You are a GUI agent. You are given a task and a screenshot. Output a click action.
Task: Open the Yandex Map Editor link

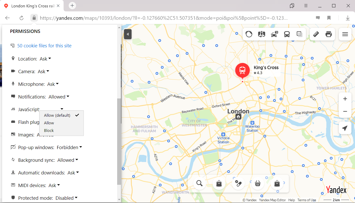coord(272,200)
